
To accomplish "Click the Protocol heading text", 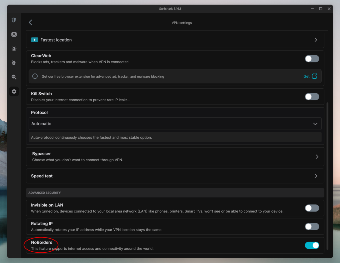I will point(39,112).
